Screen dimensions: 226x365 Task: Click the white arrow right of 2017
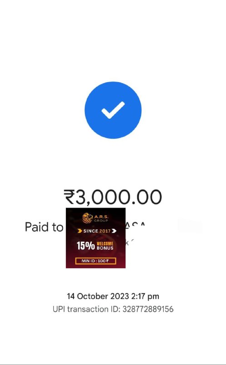coord(114,231)
